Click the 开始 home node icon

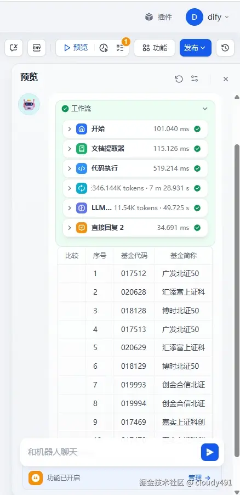[x=82, y=129]
